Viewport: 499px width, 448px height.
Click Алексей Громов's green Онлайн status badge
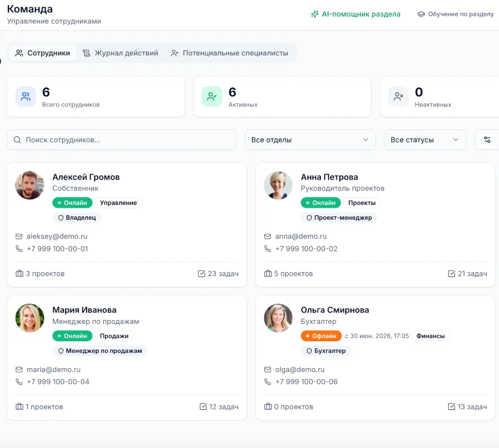coord(72,203)
